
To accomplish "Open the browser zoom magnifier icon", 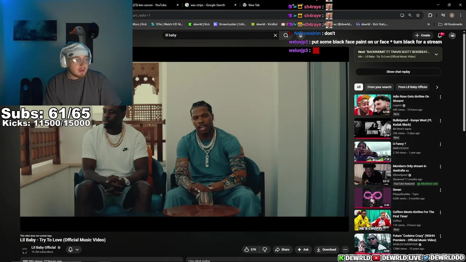I will coord(410,15).
